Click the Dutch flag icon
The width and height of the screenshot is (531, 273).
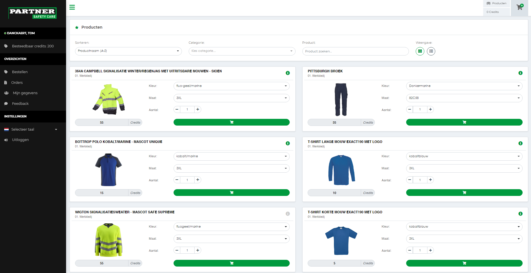[6, 129]
